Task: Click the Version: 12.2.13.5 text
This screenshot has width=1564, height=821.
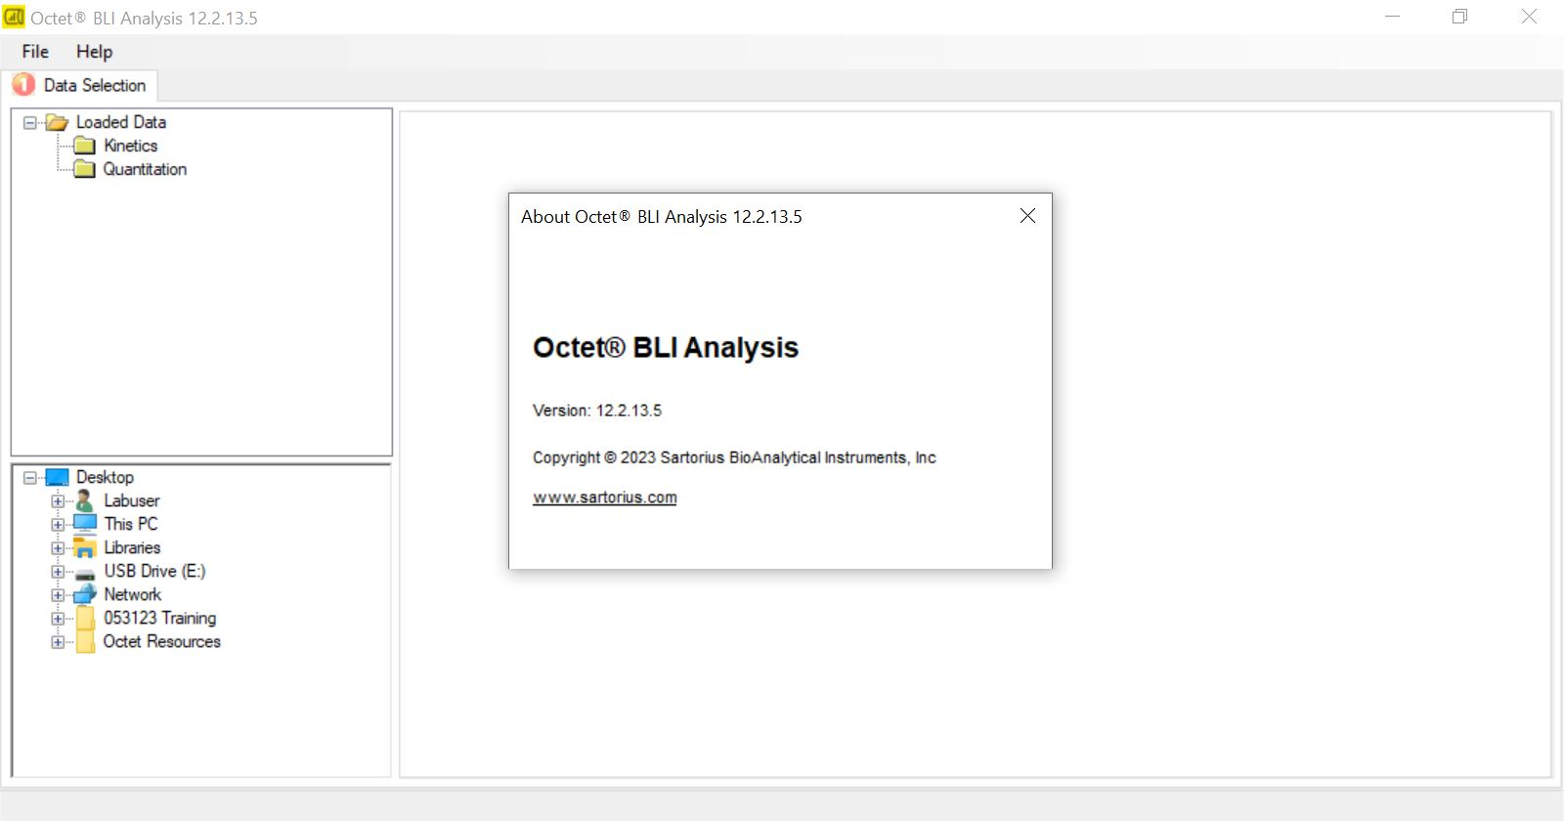Action: coord(596,410)
